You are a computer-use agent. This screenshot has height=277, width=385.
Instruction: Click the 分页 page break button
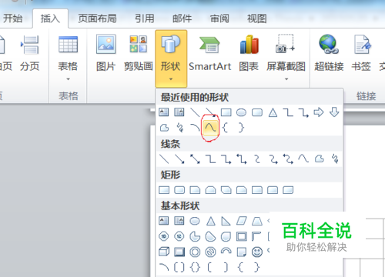click(x=30, y=53)
